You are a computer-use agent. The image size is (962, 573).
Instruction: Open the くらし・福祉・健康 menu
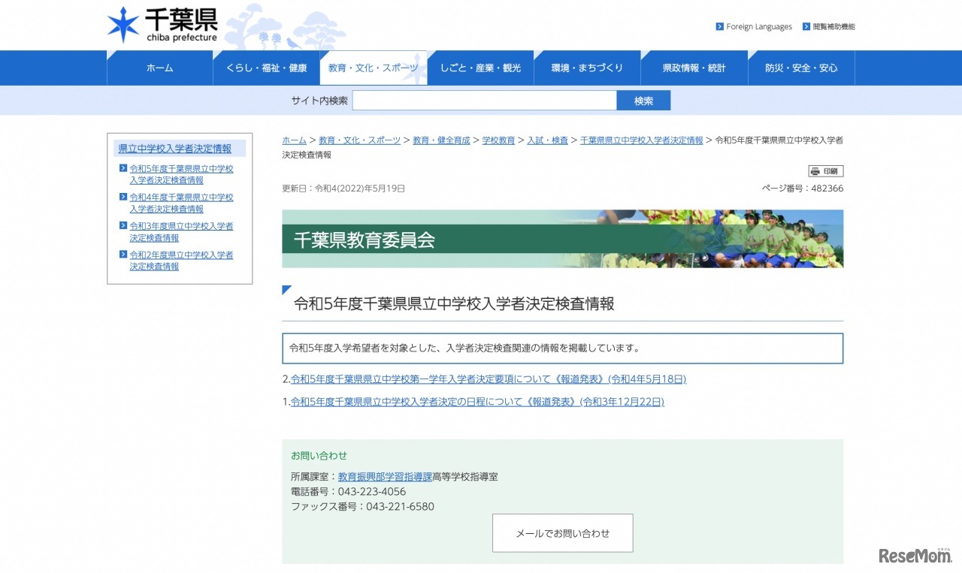click(x=267, y=68)
